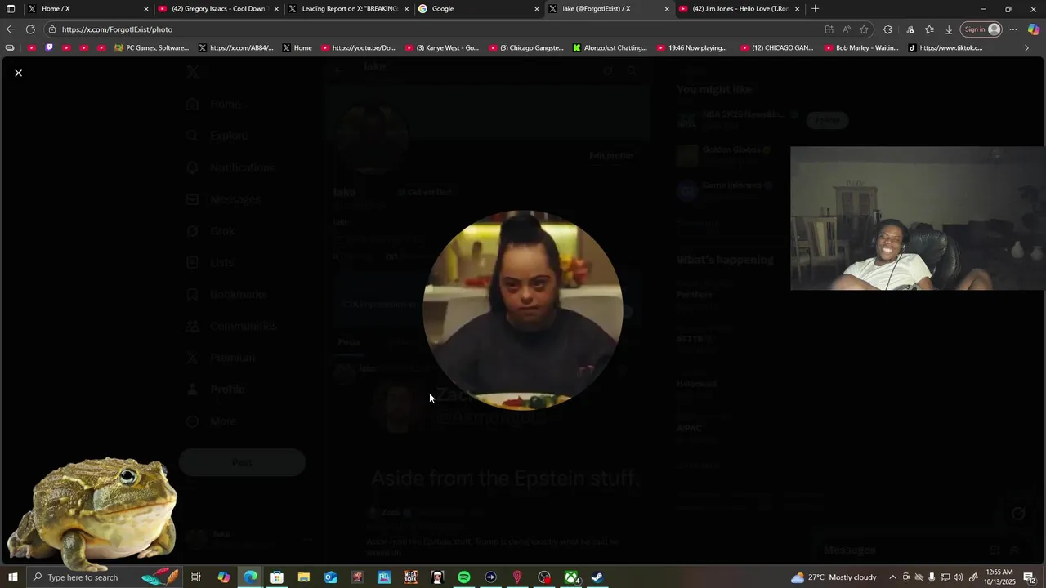
Task: Open the split screen icon in address bar
Action: coord(829,29)
